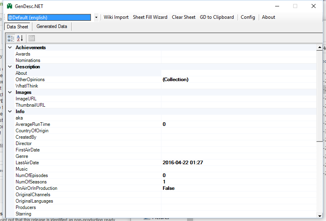Viewport: 326px width, 221px height.
Task: Click the vertical scrollbar thumb
Action: point(320,96)
